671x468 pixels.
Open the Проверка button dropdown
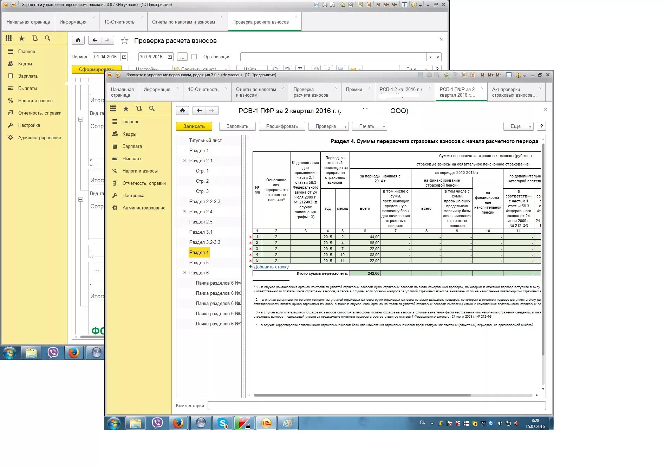[346, 126]
